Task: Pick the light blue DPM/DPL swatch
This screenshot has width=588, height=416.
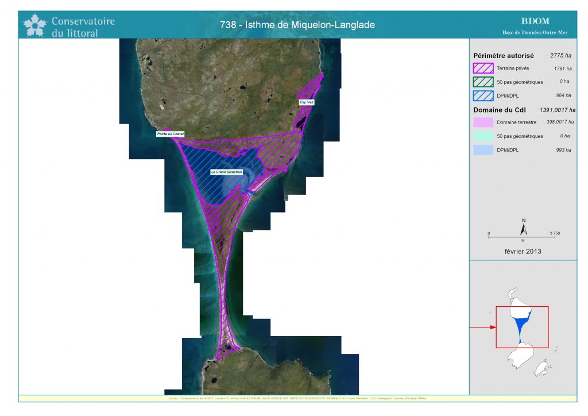Action: pos(483,150)
